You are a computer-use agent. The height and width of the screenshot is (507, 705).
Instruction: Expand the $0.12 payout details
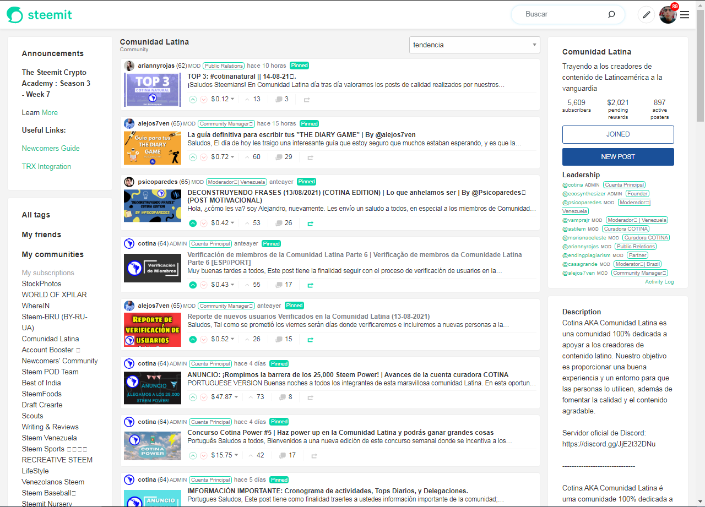point(223,99)
